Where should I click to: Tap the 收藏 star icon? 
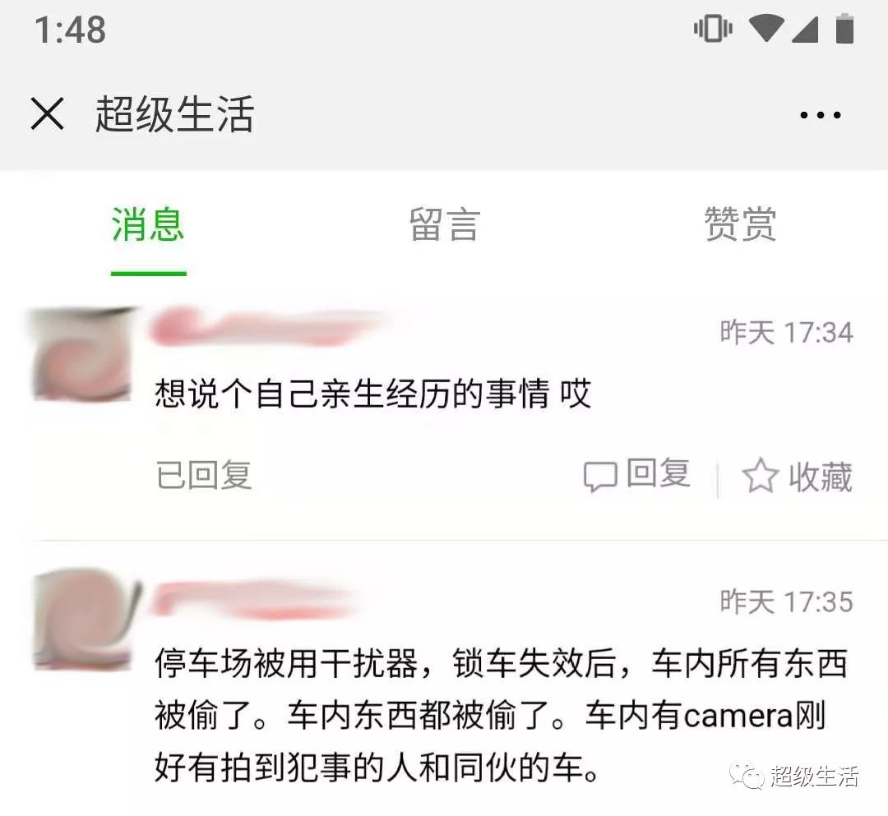pos(760,475)
